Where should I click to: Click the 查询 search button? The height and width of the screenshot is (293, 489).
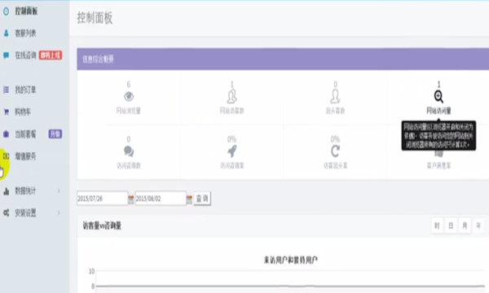pos(202,199)
